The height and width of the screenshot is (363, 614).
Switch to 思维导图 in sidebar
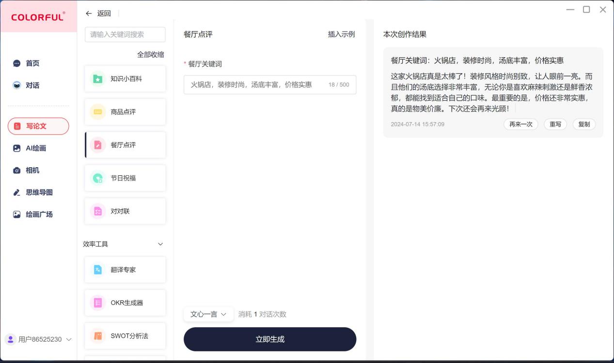point(38,192)
